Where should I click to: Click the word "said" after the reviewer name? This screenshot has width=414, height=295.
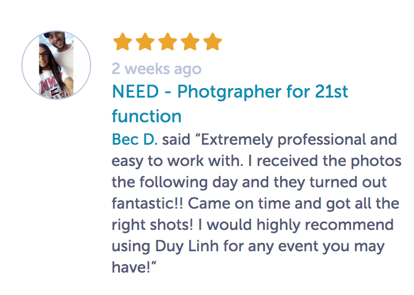pos(175,139)
